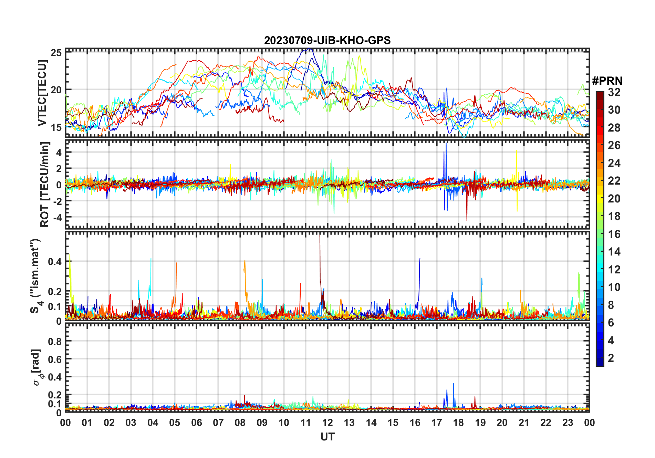The image size is (655, 458).
Task: Select the UT axis hour label 03
Action: [x=131, y=423]
